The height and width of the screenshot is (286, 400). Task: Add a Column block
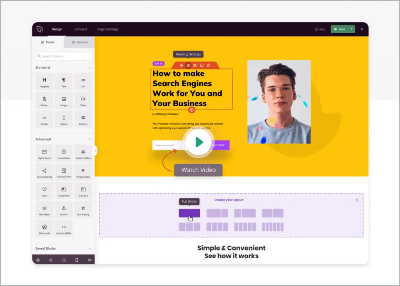[83, 120]
